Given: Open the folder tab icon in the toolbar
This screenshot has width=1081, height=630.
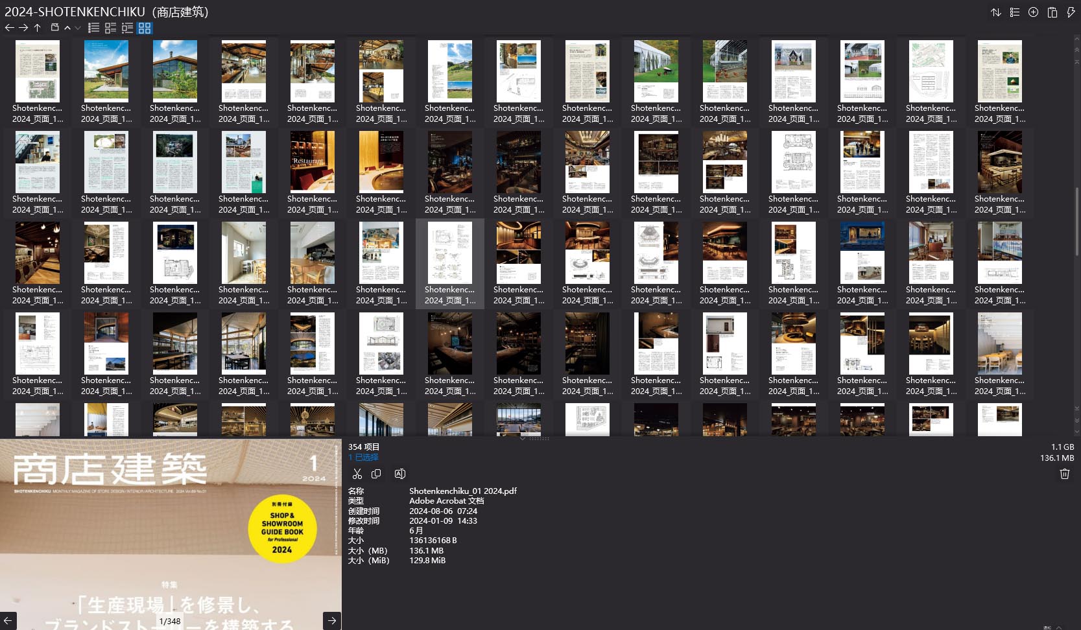Looking at the screenshot, I should pos(55,28).
